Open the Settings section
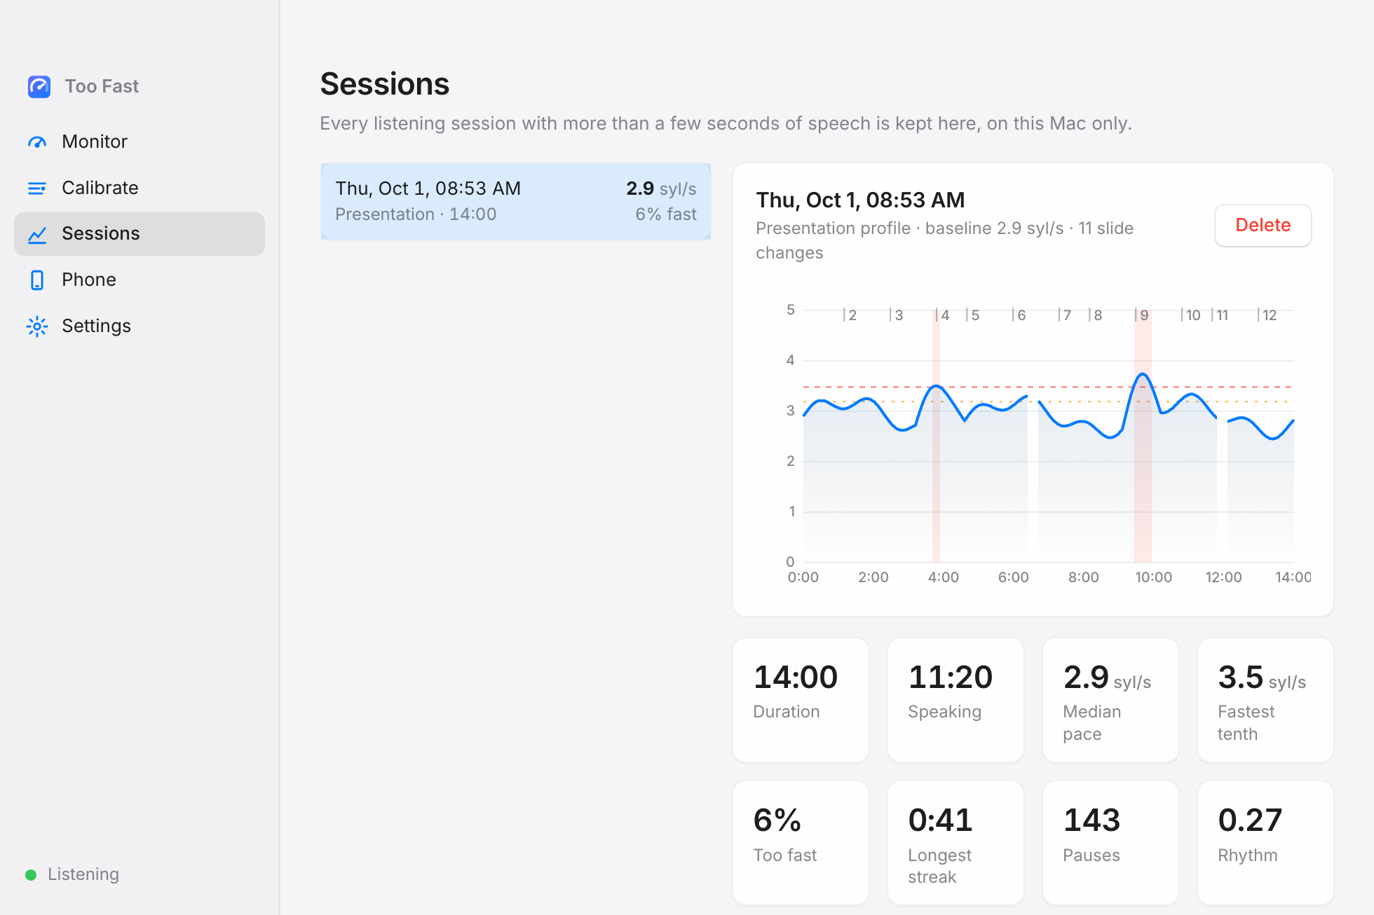This screenshot has height=915, width=1374. 140,326
